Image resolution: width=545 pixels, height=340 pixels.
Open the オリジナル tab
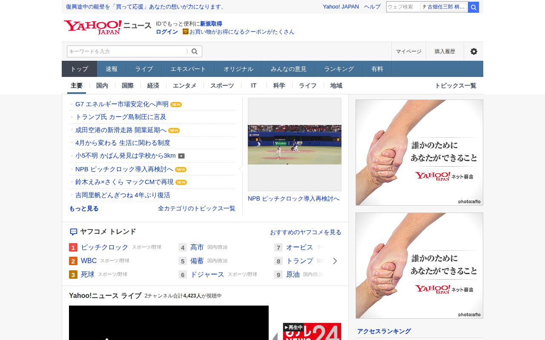tap(238, 69)
